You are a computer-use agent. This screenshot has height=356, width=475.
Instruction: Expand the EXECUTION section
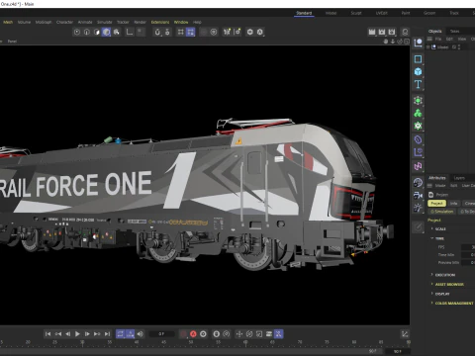click(432, 275)
